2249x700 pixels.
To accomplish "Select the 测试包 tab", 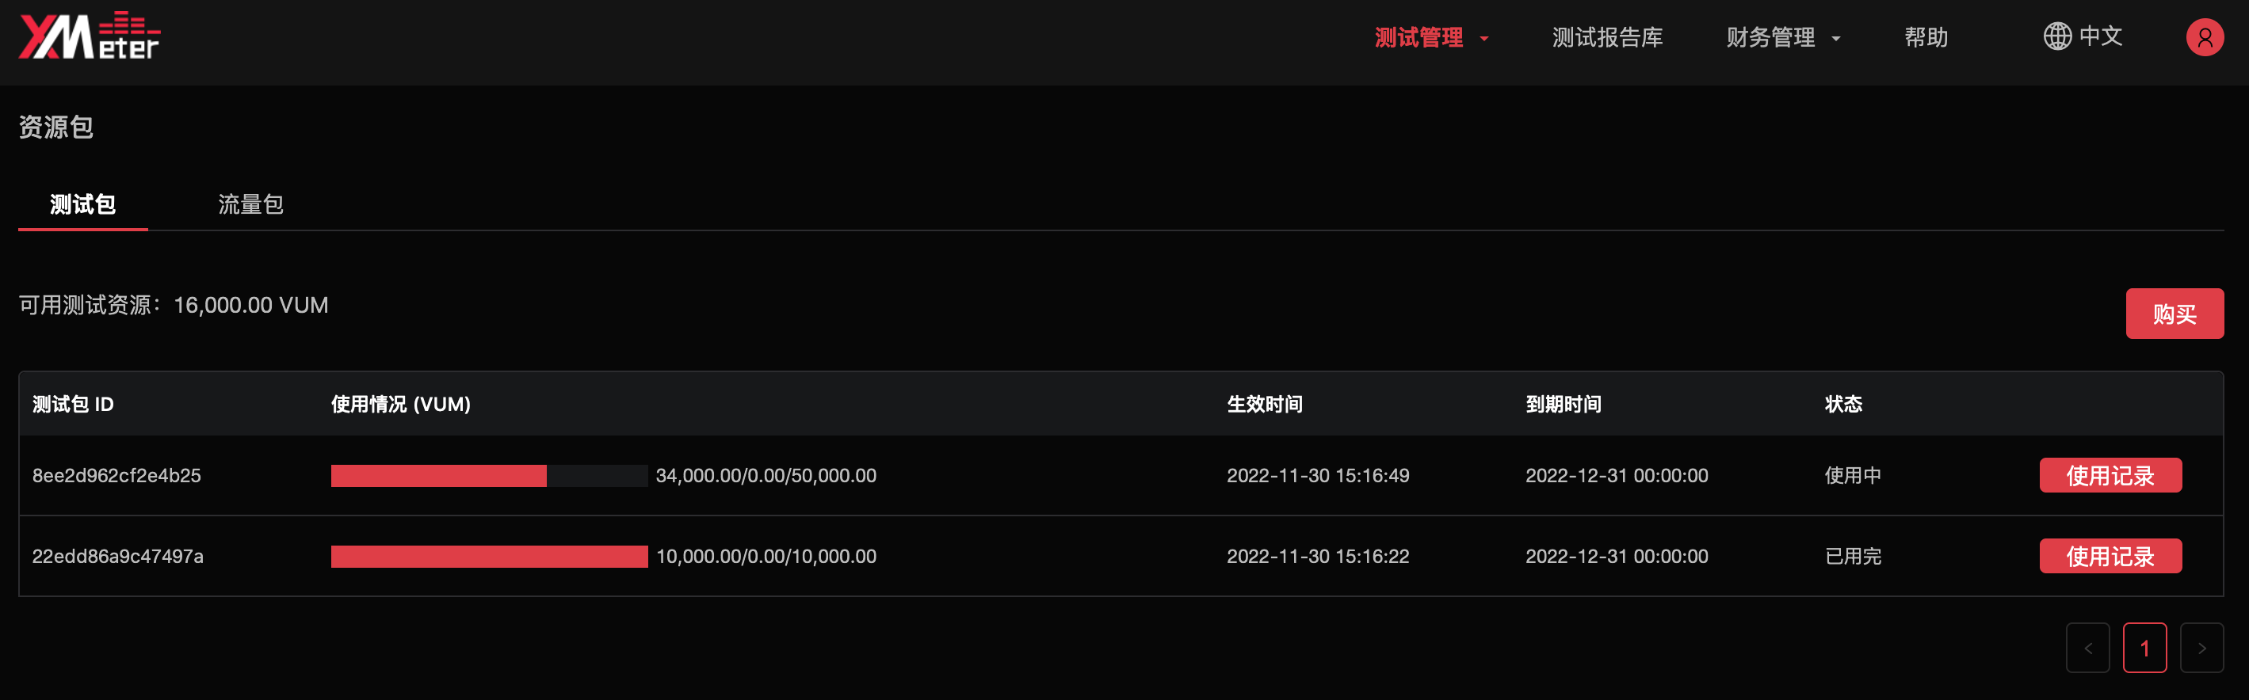I will [82, 204].
